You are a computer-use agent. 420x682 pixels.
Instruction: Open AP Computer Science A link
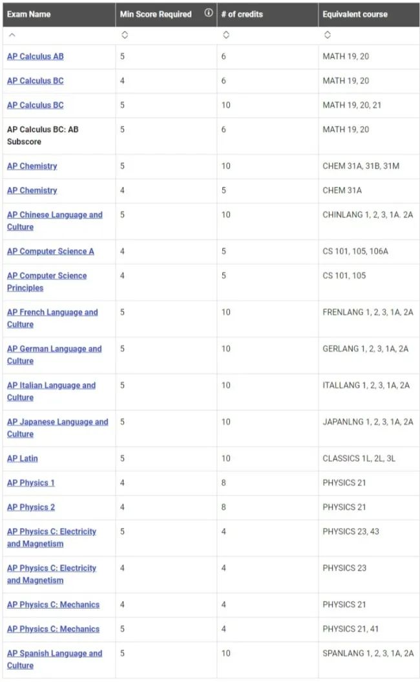pyautogui.click(x=50, y=252)
